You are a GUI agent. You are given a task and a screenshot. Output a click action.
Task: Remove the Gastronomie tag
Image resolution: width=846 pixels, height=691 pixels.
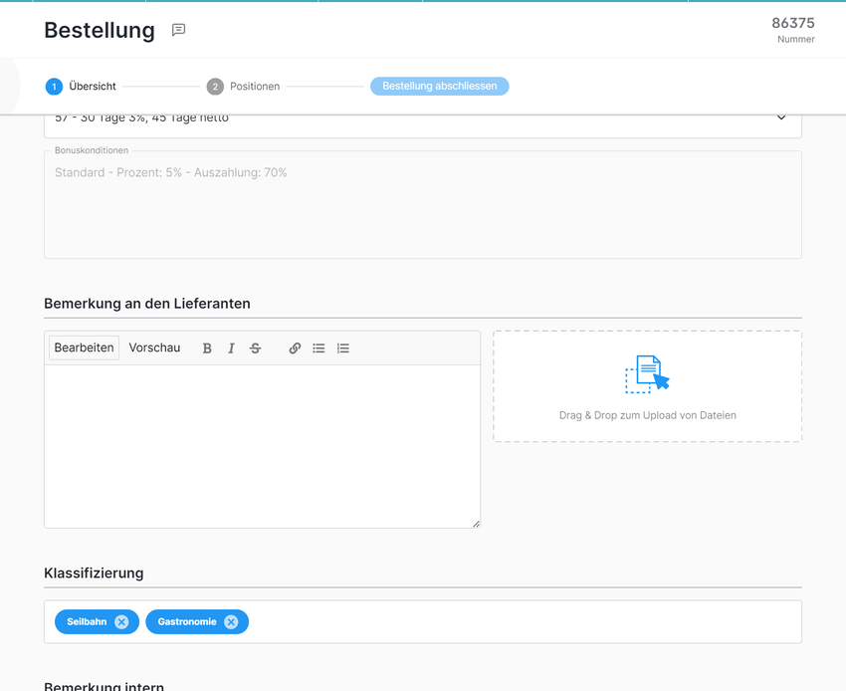231,622
